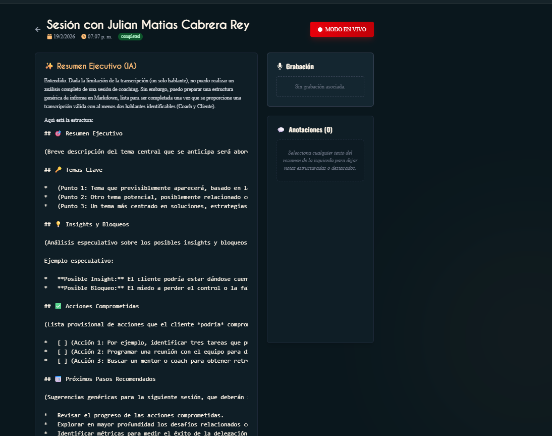Click the Sin grabación asociada drop zone
The image size is (552, 436).
coord(320,86)
